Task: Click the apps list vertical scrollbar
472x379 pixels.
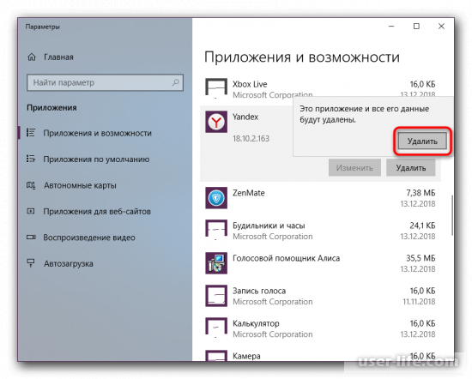Action: click(x=452, y=215)
